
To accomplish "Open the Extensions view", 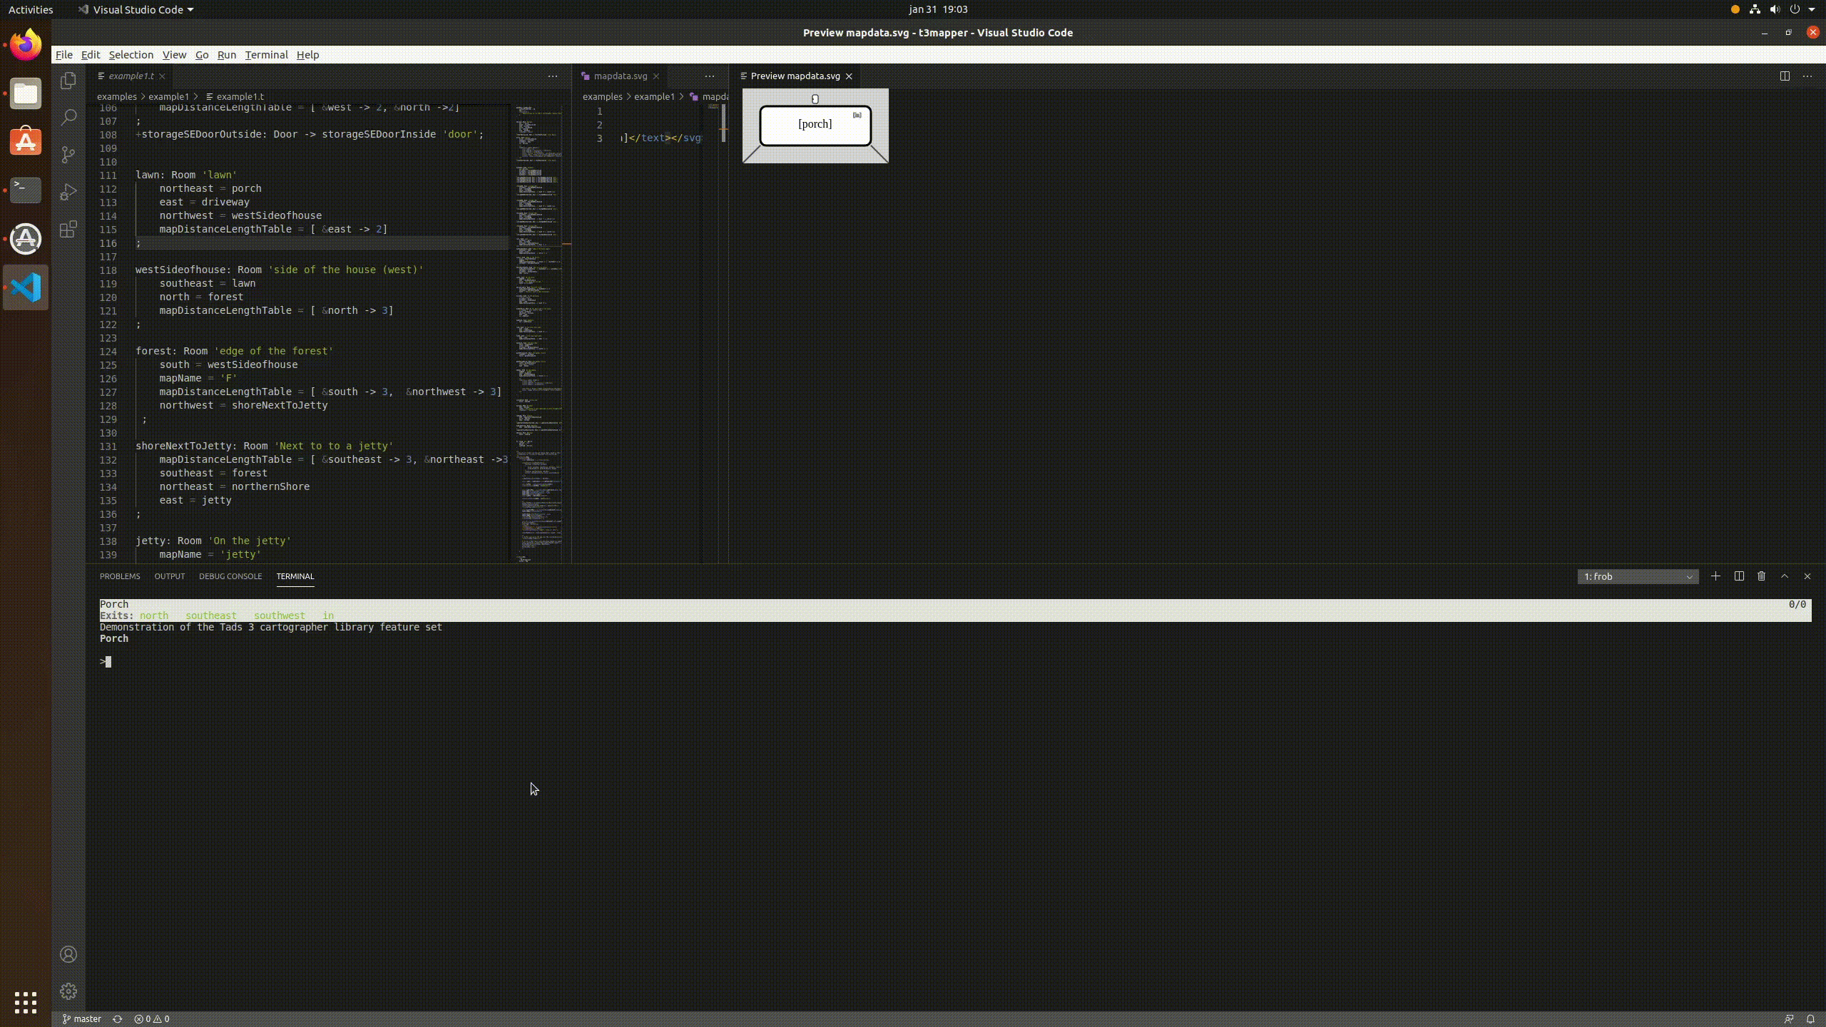I will 68,230.
